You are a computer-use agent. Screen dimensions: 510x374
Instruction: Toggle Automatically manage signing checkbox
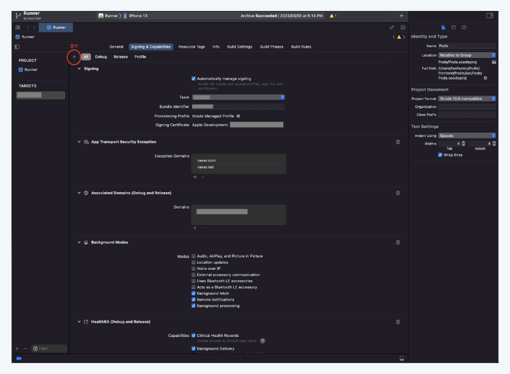pyautogui.click(x=193, y=79)
